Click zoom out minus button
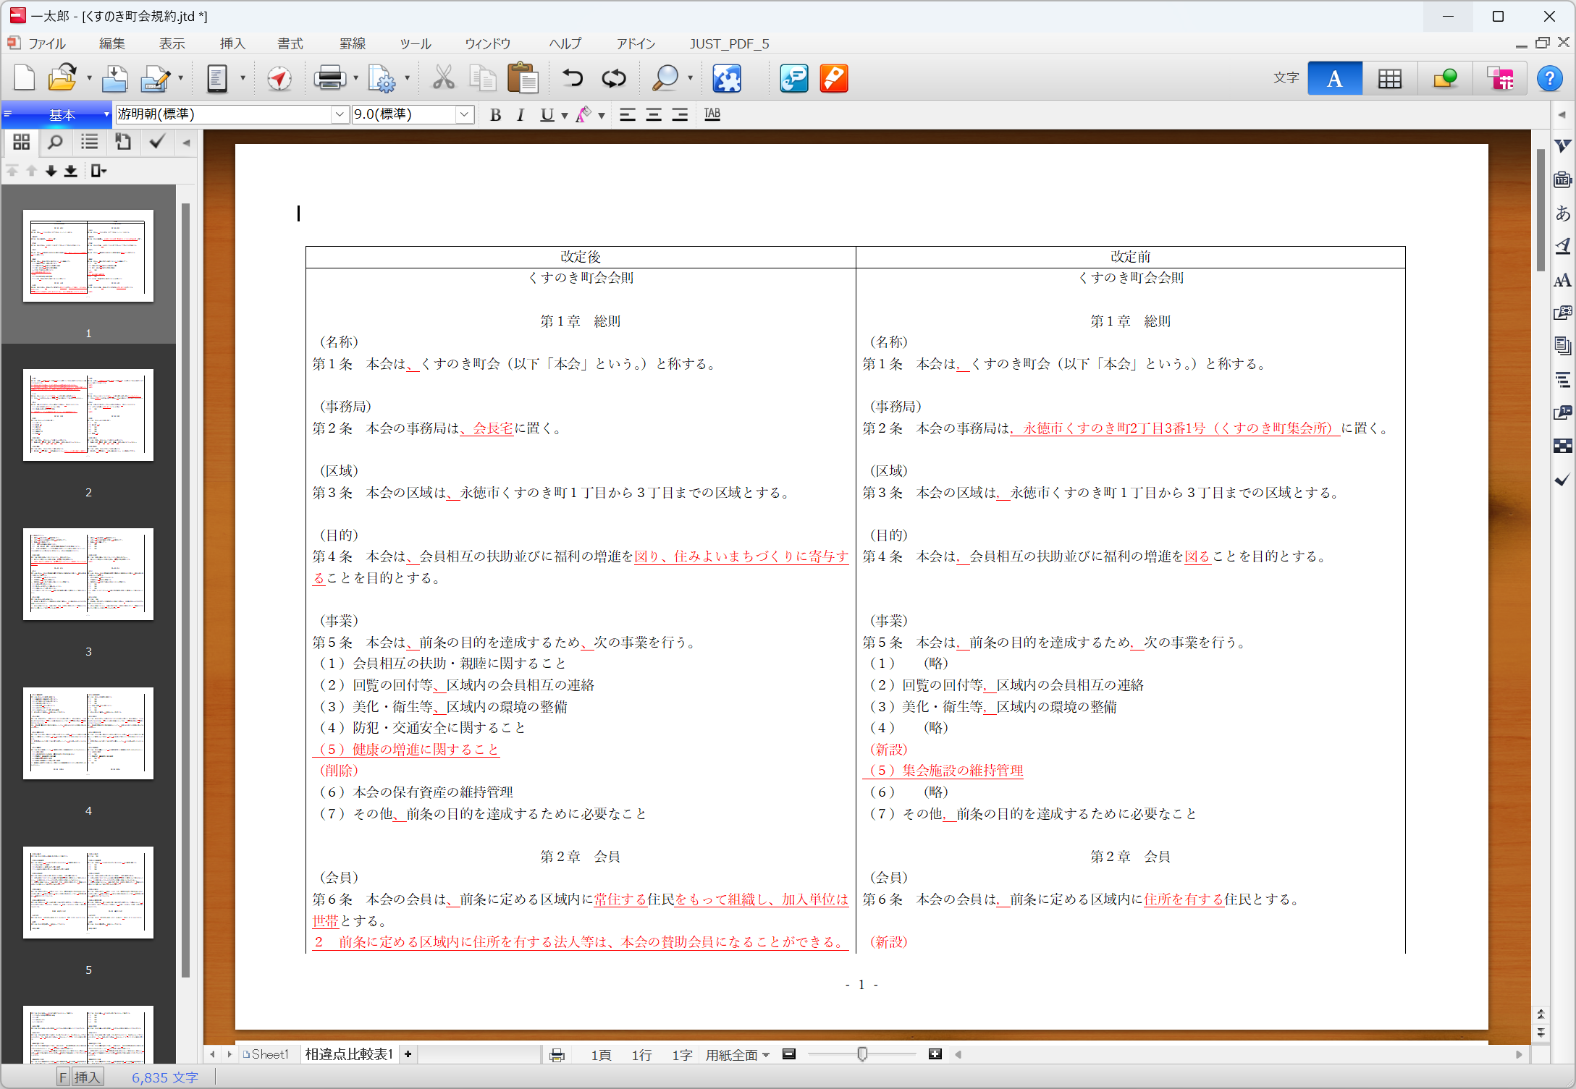This screenshot has height=1089, width=1576. 789,1054
